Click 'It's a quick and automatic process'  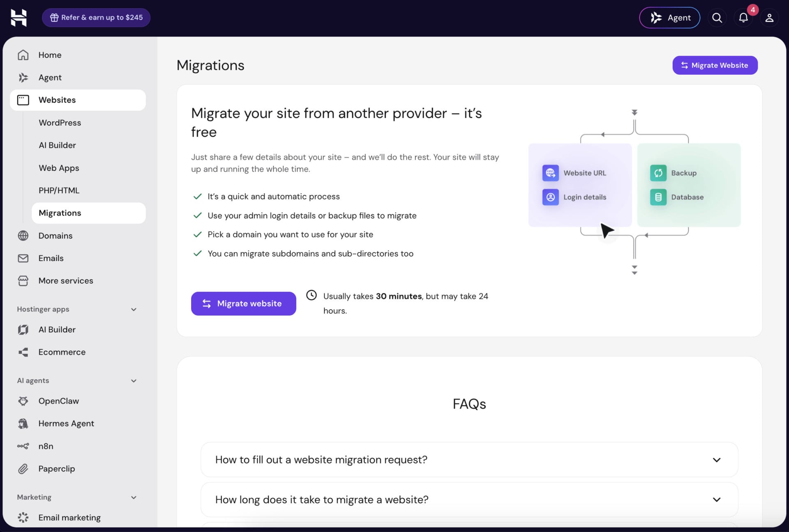tap(274, 197)
